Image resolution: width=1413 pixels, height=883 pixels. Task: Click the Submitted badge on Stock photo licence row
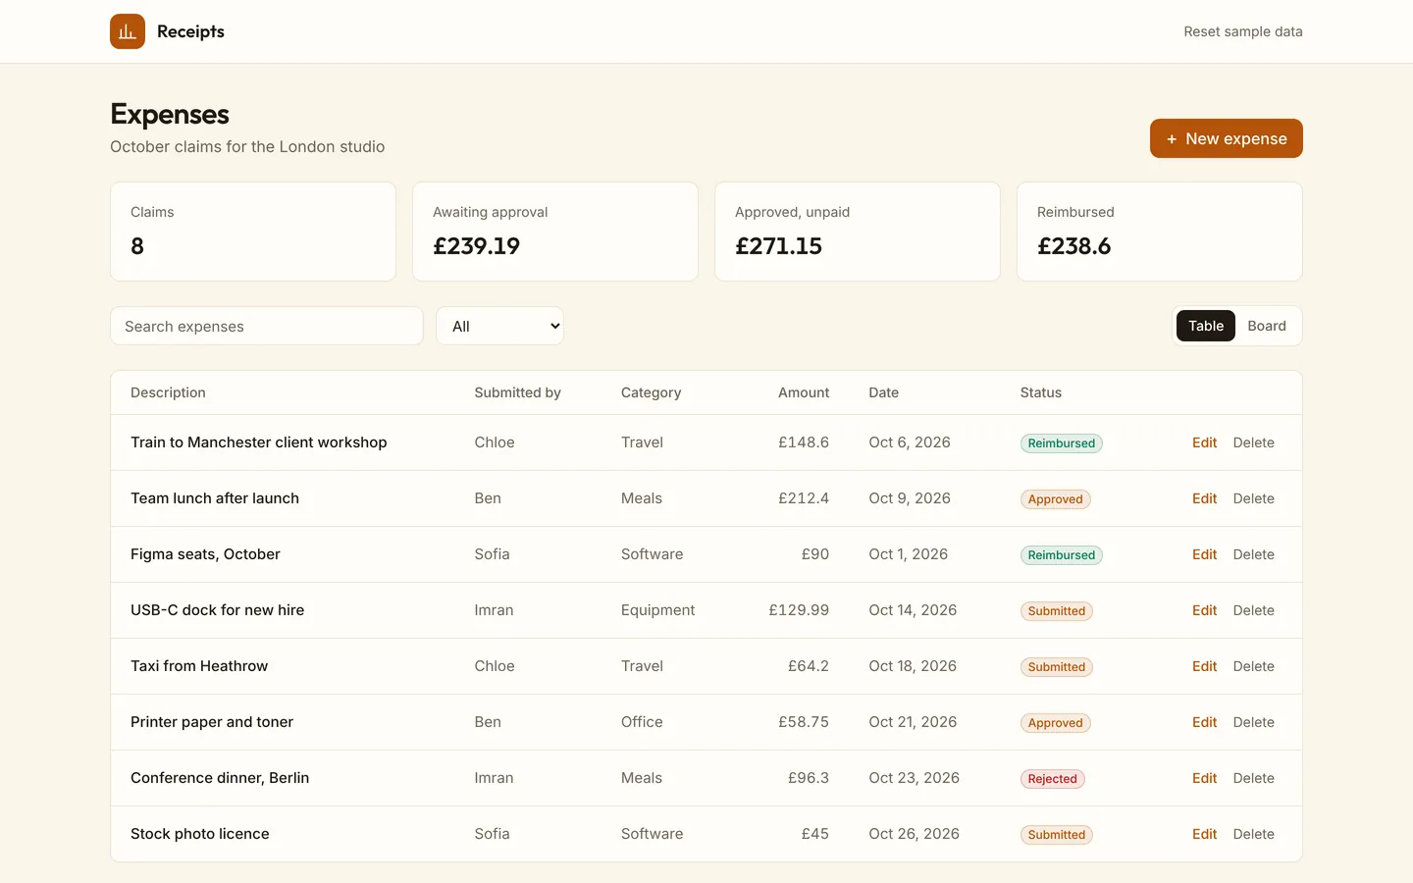coord(1056,835)
